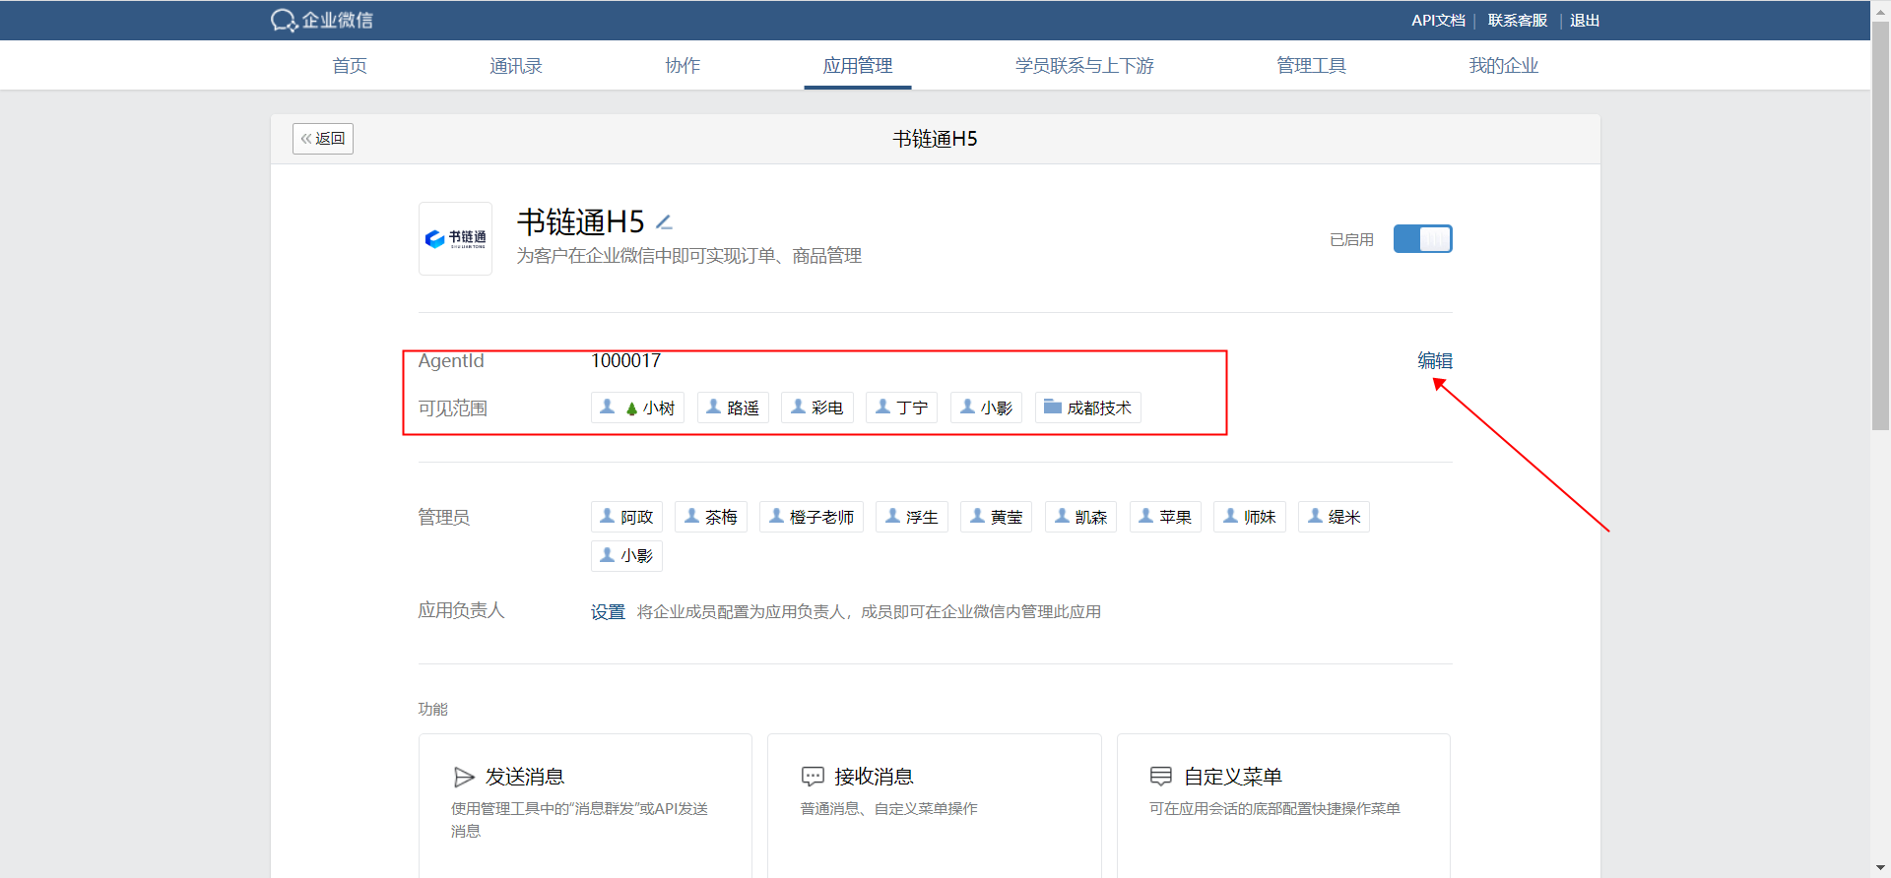Click the 小影 tag in 管理员 row
1891x878 pixels.
pyautogui.click(x=626, y=556)
